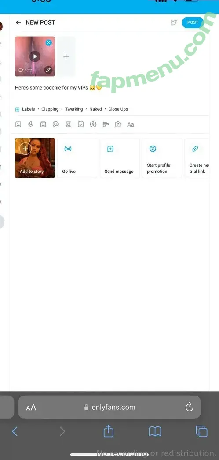The width and height of the screenshot is (219, 460).
Task: Open the Labels list icon
Action: coord(17,109)
